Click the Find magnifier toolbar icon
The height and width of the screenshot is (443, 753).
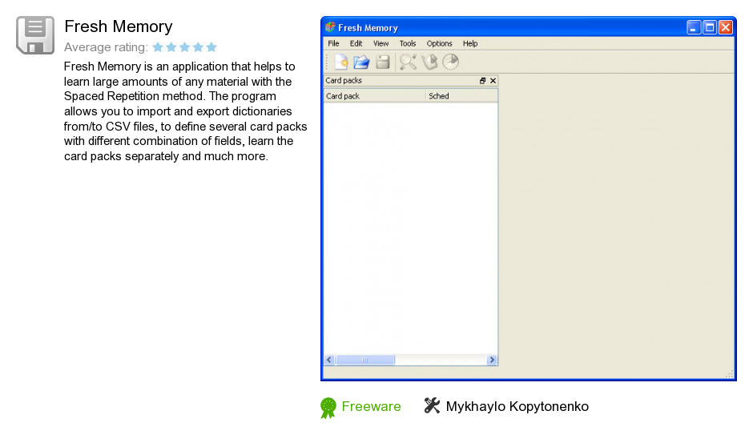coord(408,62)
